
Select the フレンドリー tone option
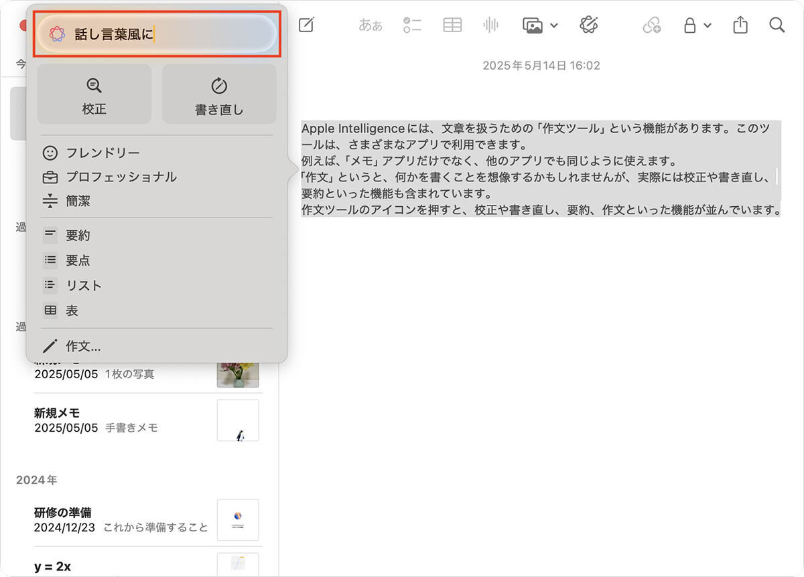click(90, 153)
